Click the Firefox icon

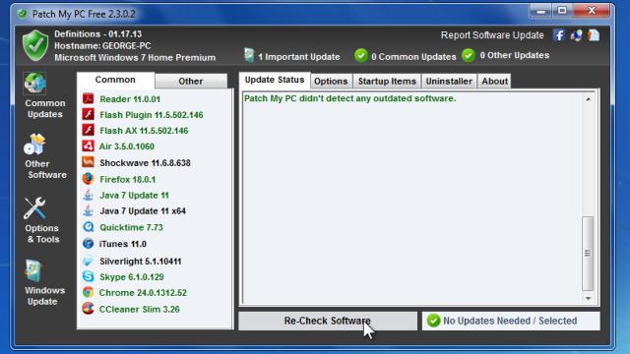pos(88,179)
